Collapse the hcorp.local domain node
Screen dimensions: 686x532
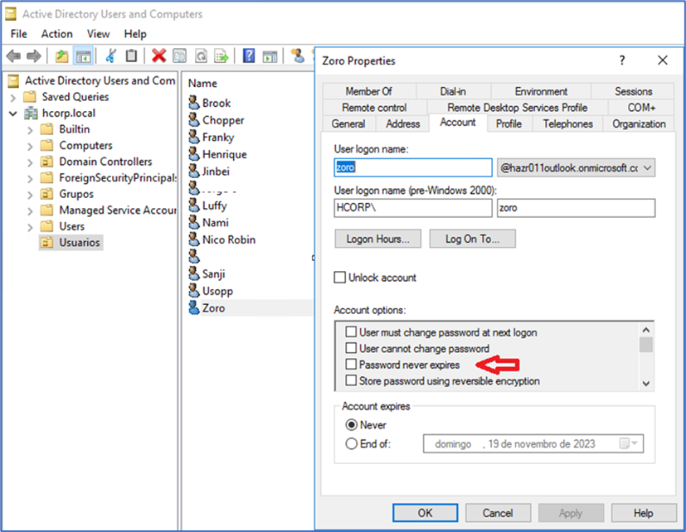point(13,114)
